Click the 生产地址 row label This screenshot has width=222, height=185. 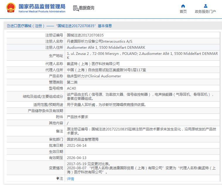56,56
